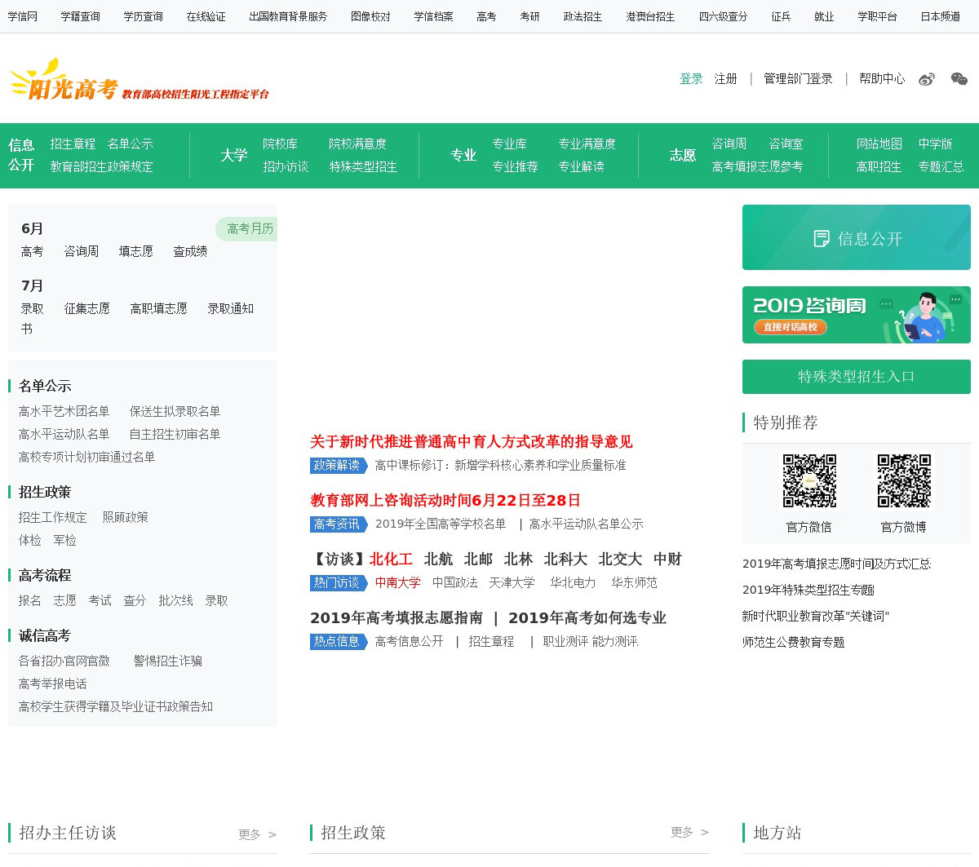
Task: Click the 政策解读 tag
Action: pyautogui.click(x=338, y=466)
